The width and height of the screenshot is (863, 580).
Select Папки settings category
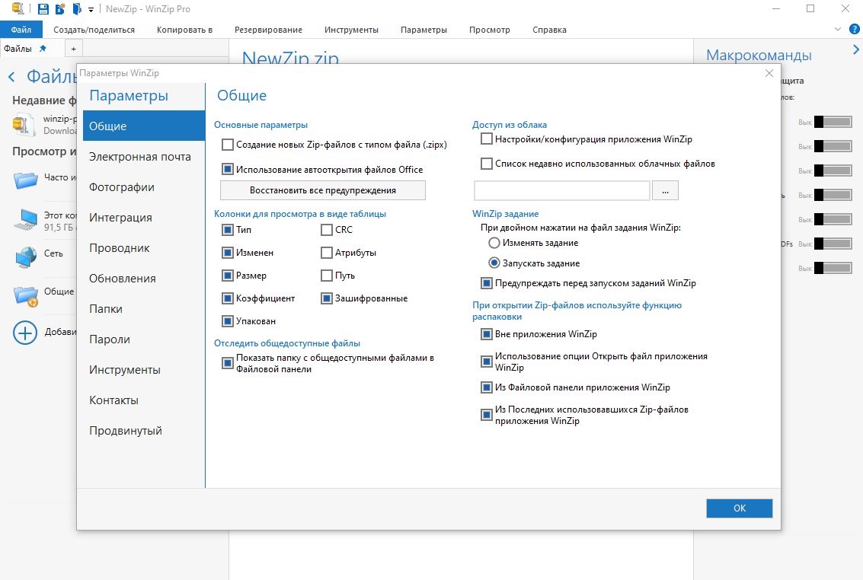point(144,309)
